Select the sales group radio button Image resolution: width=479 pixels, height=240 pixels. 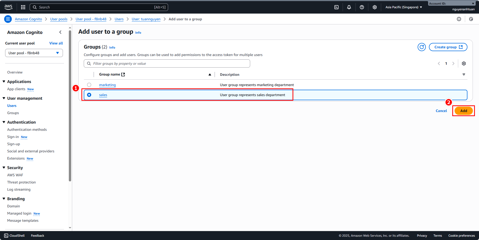pos(89,95)
